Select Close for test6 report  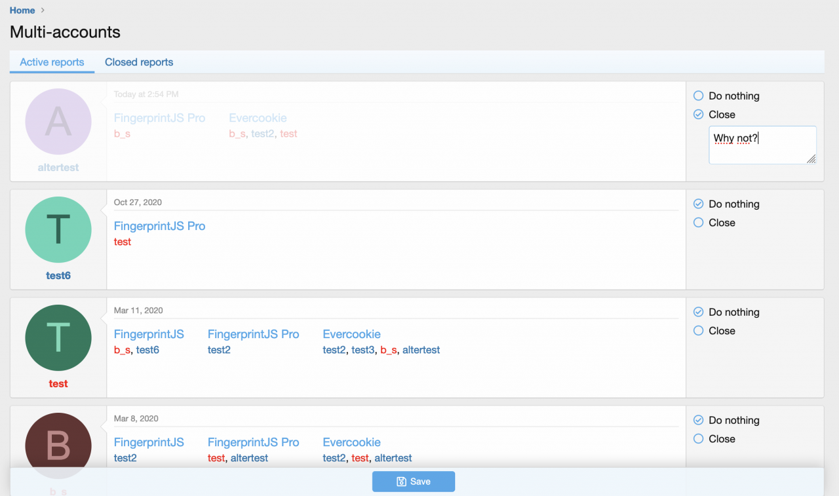699,223
